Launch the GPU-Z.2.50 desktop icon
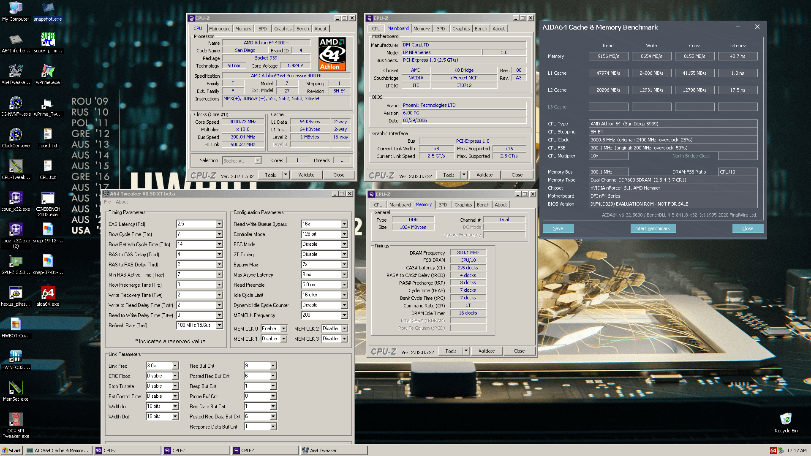811x456 pixels. 16,265
